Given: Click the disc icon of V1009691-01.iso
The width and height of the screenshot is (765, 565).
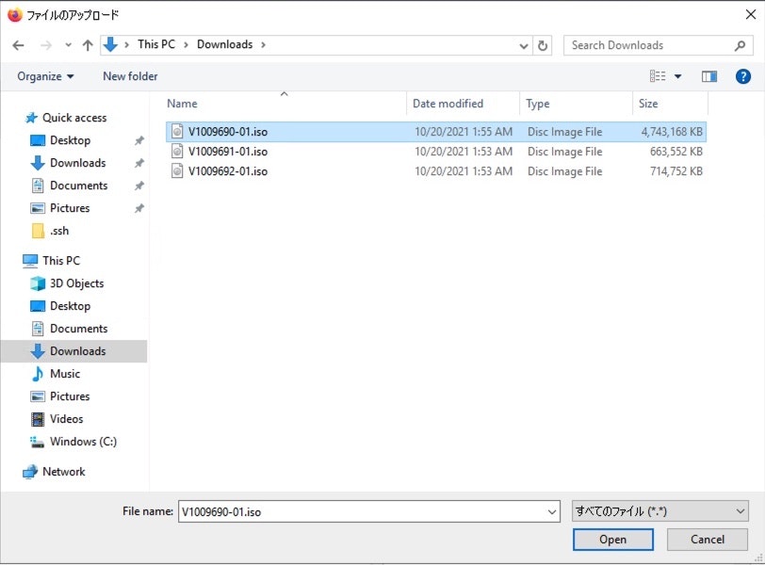Looking at the screenshot, I should tap(177, 152).
